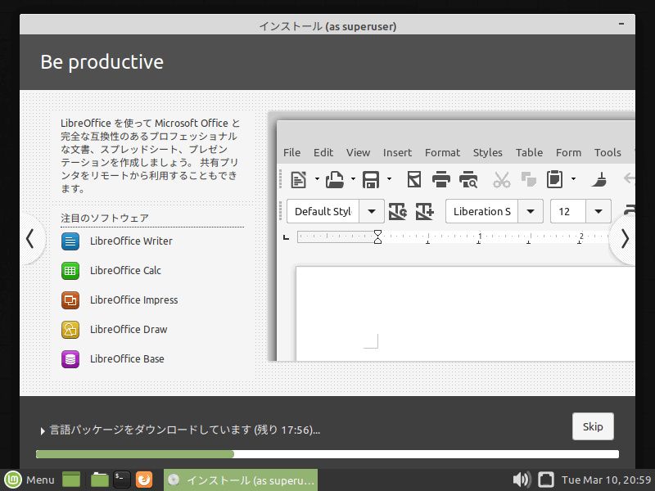The height and width of the screenshot is (491, 655).
Task: Click the Cut scissors icon in the Writer preview
Action: point(502,179)
